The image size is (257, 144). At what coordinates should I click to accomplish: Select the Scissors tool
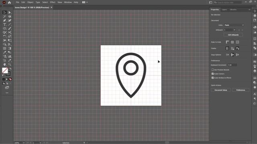click(10, 32)
